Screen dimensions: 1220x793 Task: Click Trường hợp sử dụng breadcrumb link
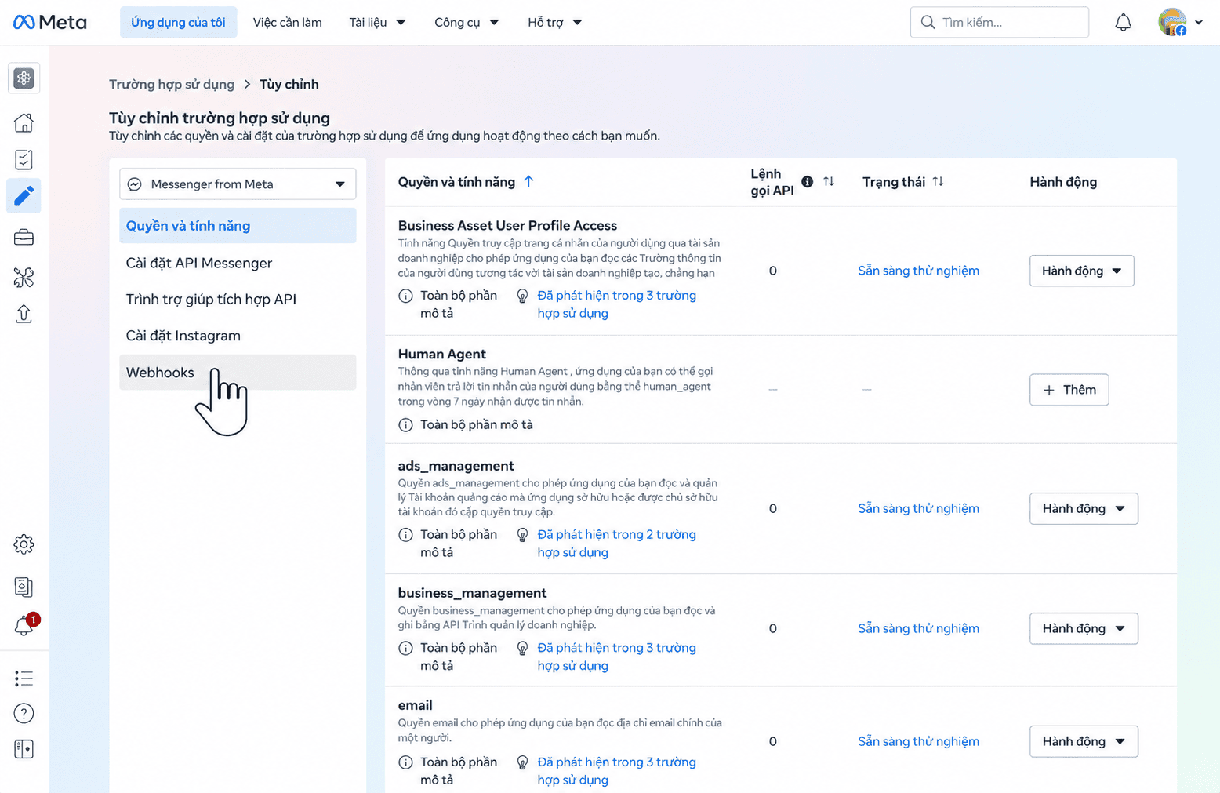pos(172,84)
